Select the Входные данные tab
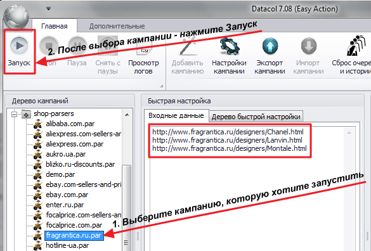This screenshot has height=251, width=371. [x=176, y=115]
